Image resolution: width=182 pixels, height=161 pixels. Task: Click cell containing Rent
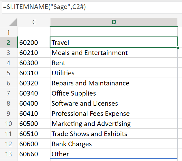click(x=114, y=63)
